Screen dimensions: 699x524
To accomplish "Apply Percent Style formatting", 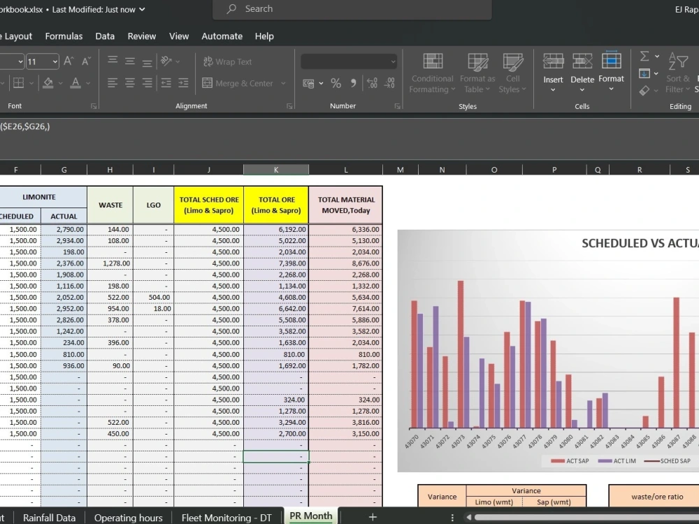I will point(335,82).
